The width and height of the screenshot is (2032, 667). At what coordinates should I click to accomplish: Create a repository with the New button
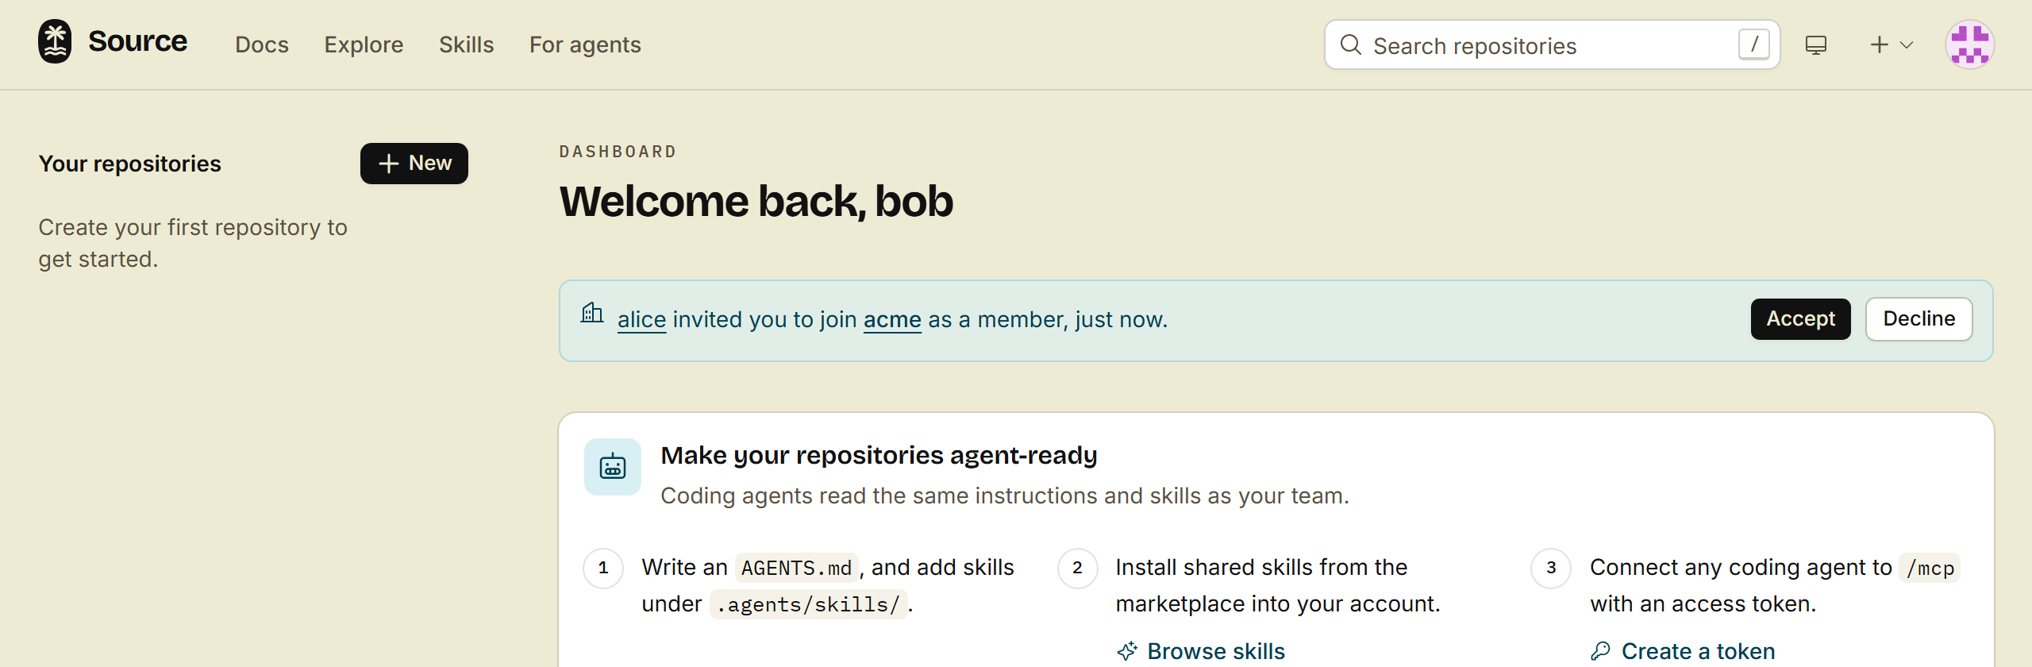click(x=414, y=164)
